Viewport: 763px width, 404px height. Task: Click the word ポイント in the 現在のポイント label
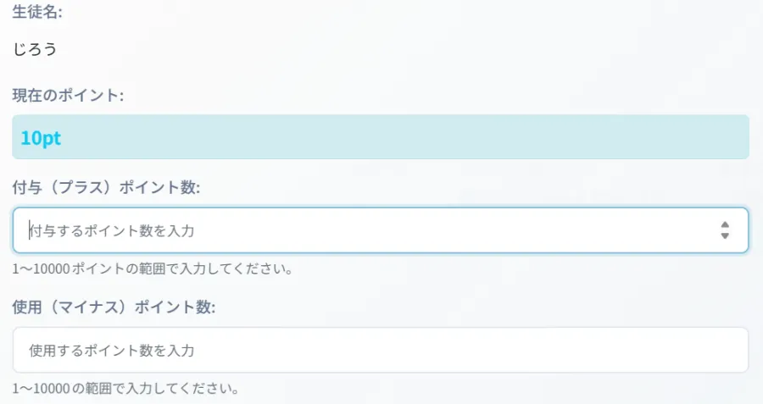88,95
